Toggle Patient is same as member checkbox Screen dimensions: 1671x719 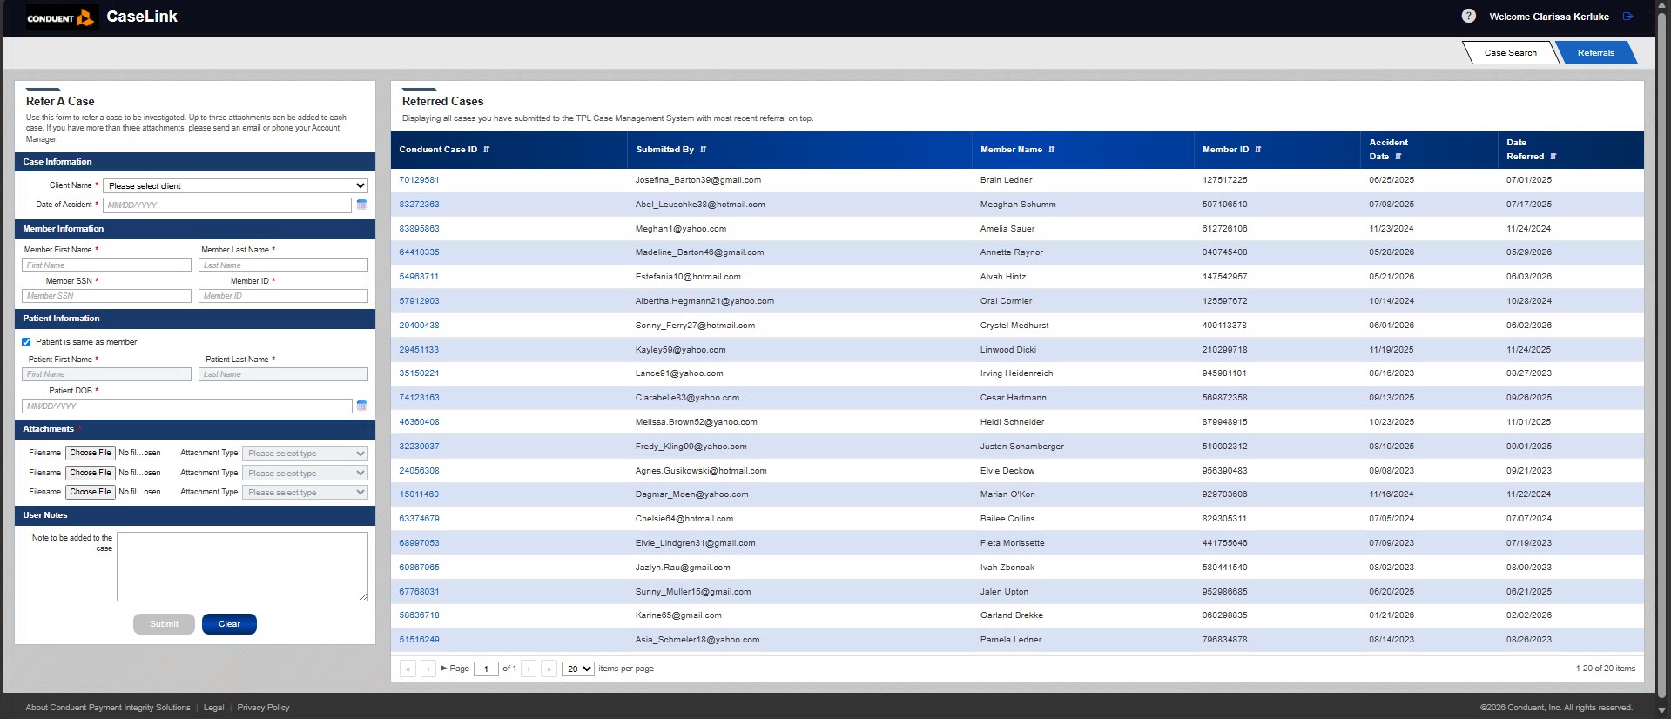tap(26, 342)
